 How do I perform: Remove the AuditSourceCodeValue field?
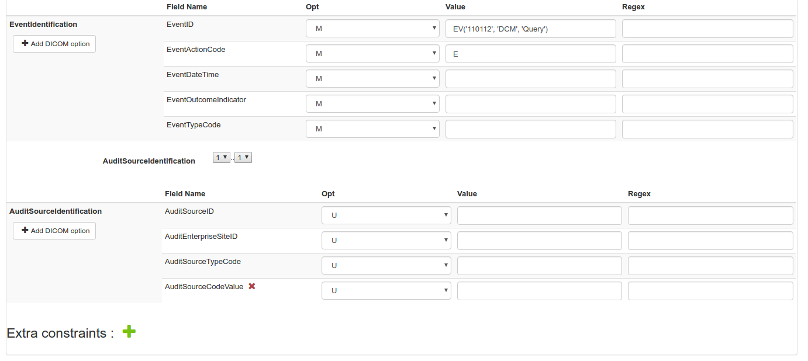[x=252, y=286]
